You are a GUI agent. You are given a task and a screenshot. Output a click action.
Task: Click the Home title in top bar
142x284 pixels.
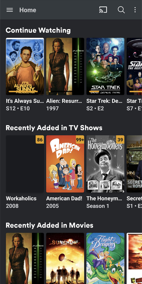(28, 10)
